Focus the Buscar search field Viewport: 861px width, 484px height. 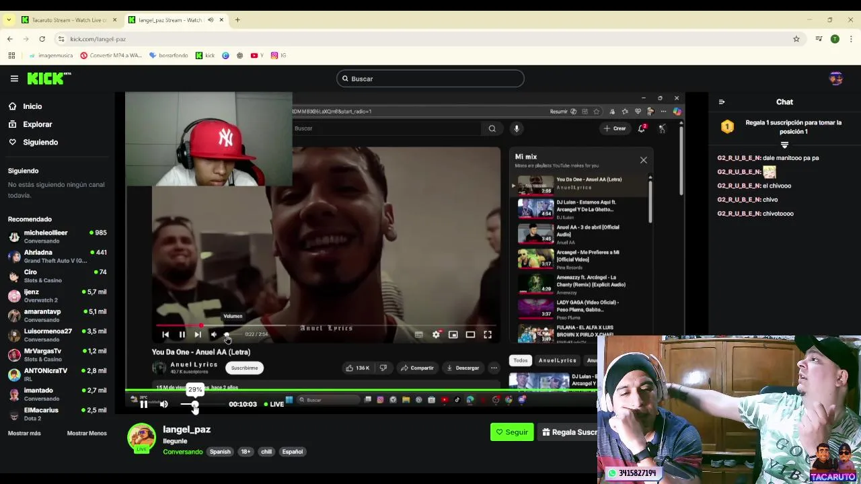click(x=430, y=79)
